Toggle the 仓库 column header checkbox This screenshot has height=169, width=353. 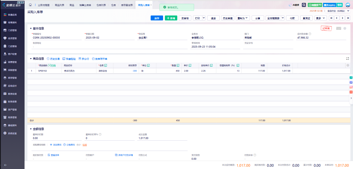point(105,65)
